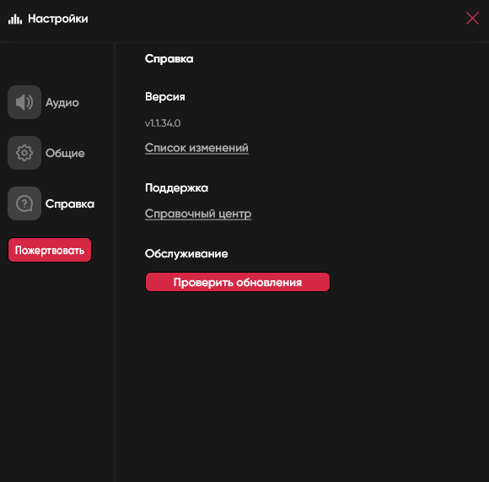Screen dimensions: 489x482
Task: Click the Справка page heading
Action: 169,59
